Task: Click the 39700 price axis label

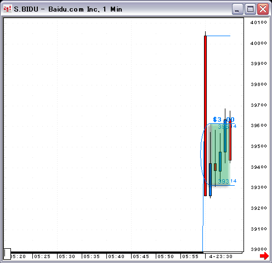Action: point(258,105)
